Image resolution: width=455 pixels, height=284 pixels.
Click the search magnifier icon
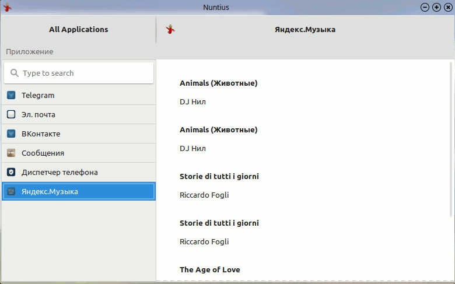click(14, 73)
